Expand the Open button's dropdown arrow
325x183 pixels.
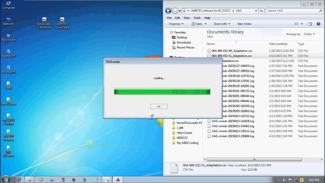click(x=205, y=24)
